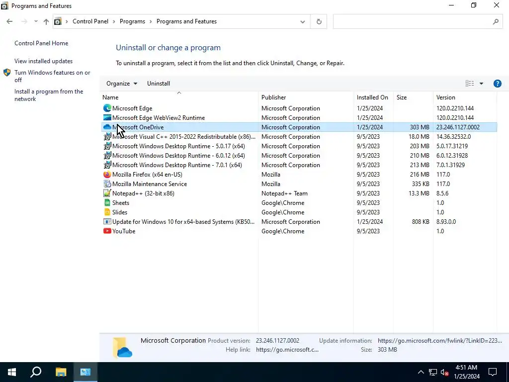Click the Microsoft Edge program icon
Screen dimensions: 509x382
pyautogui.click(x=107, y=108)
